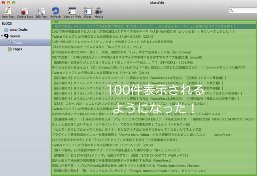
Task: Select post about KASHIWAMOCHI theme release
Action: (153, 31)
